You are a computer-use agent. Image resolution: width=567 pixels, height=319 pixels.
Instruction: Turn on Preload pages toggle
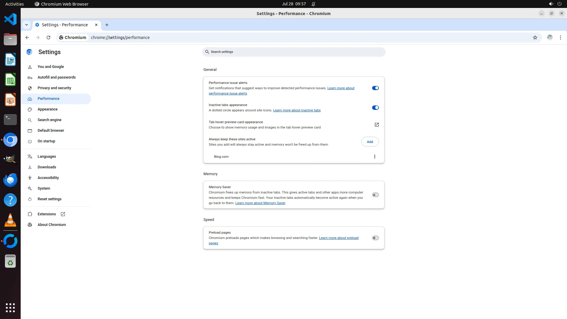(x=375, y=238)
